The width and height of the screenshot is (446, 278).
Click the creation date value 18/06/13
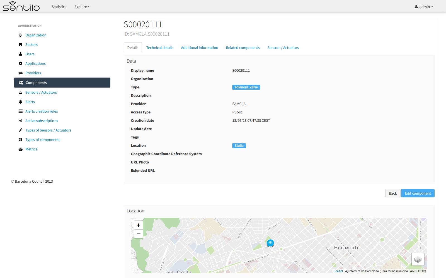pyautogui.click(x=251, y=121)
